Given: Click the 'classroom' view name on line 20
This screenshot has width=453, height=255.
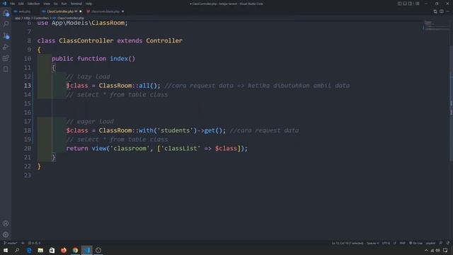Looking at the screenshot, I should [130, 148].
